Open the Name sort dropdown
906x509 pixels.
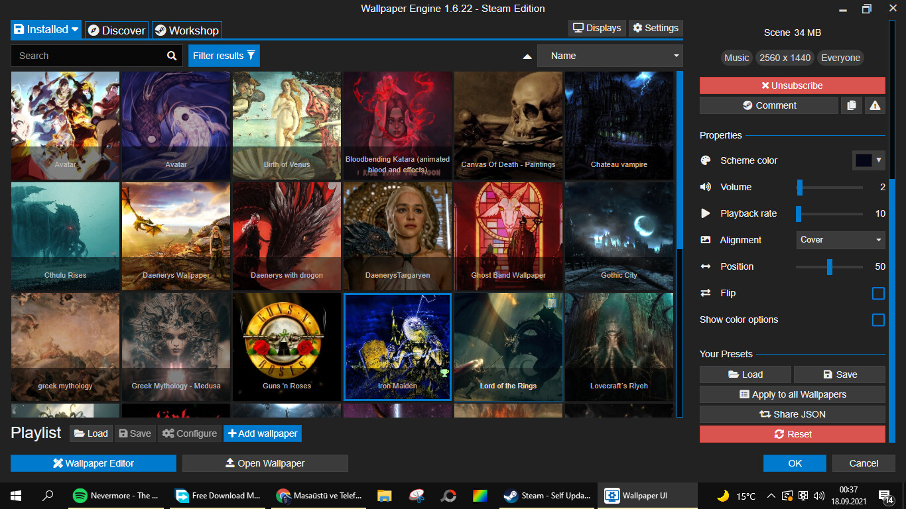(610, 56)
